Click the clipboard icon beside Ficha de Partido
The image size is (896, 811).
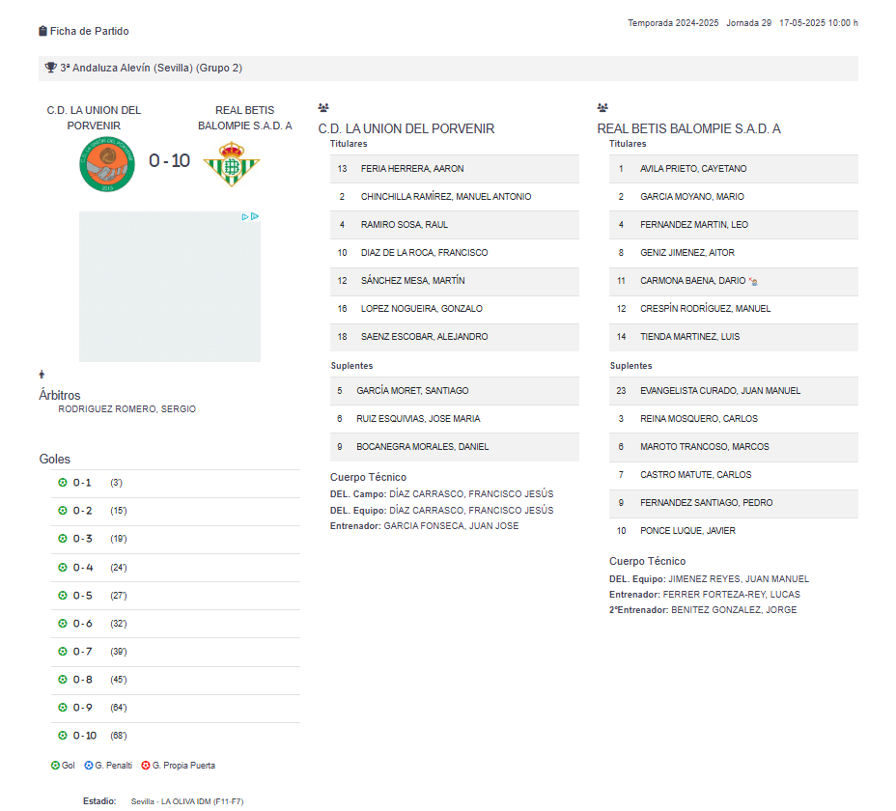point(42,31)
